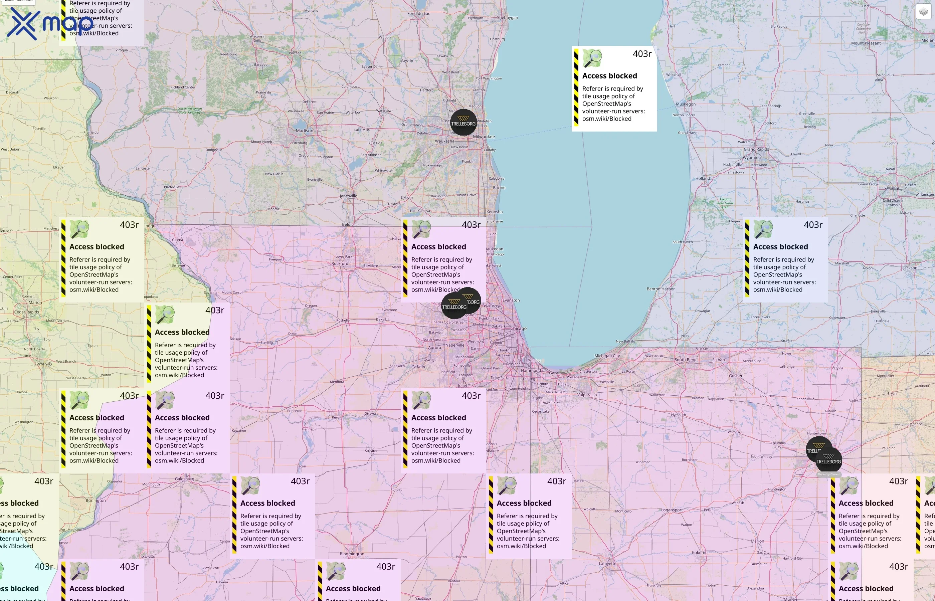
Task: Click the Milwaukee city label
Action: pyautogui.click(x=484, y=137)
